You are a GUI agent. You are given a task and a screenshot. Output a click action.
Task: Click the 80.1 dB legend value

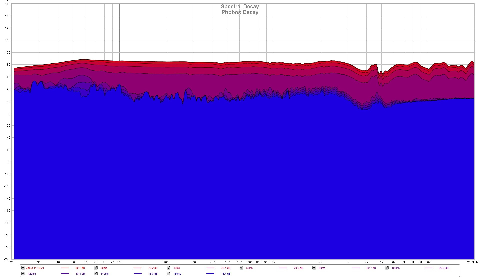coord(80,268)
